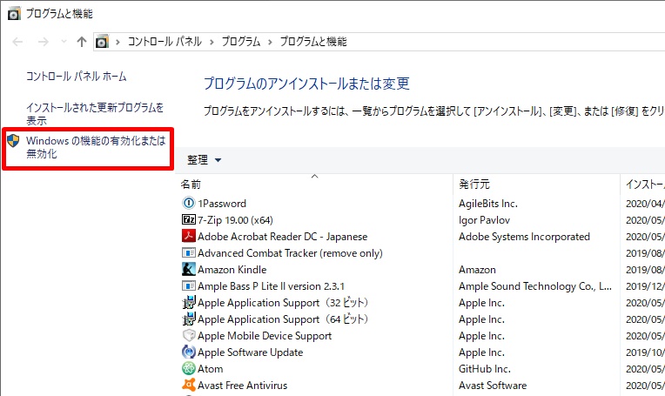Click the Programs and Features title bar icon

(14, 14)
